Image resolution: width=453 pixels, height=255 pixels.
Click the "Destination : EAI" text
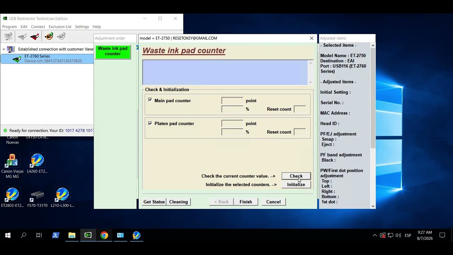pyautogui.click(x=337, y=61)
